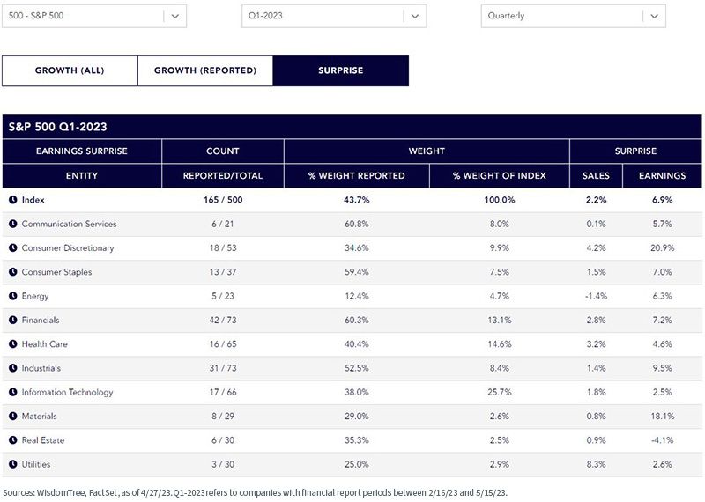Click the Earnings column header
This screenshot has height=502, width=705.
(x=663, y=176)
